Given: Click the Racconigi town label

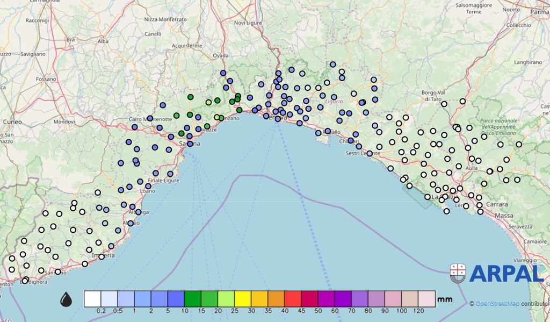Looking at the screenshot, I should tap(37, 21).
